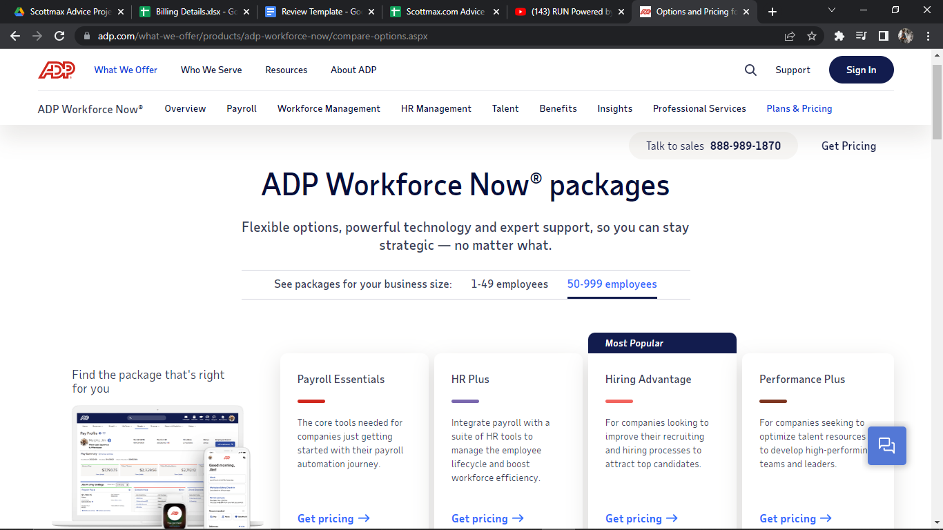
Task: Open the media control icon
Action: point(861,36)
